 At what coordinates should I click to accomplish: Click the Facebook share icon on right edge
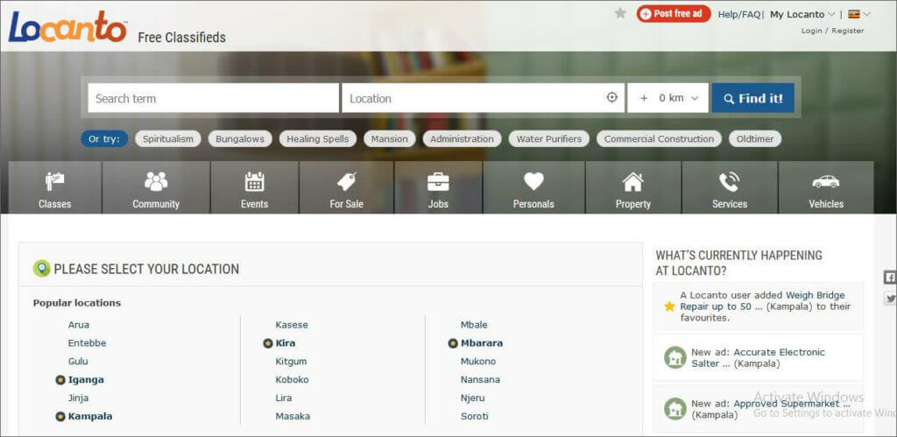(x=890, y=278)
